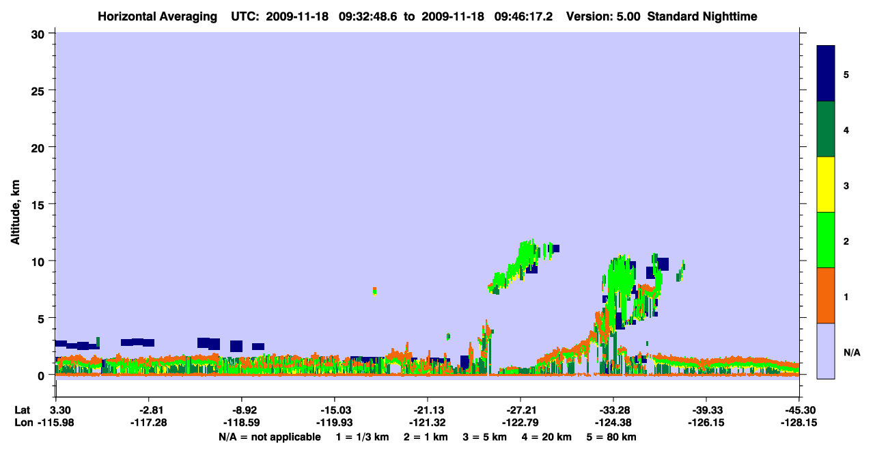This screenshot has width=888, height=456.
Task: Click the colorbar label '2'
Action: coord(846,241)
